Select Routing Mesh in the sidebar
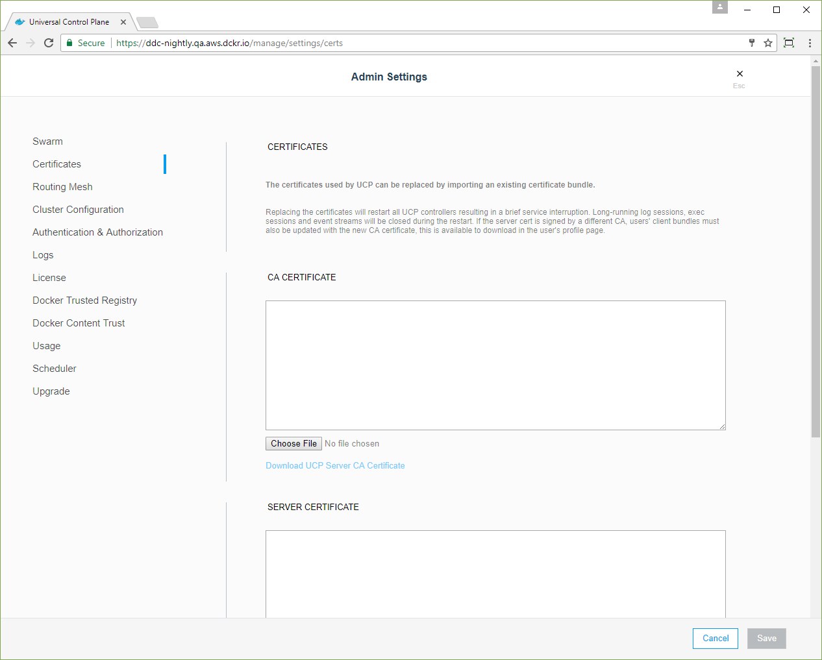 [x=62, y=187]
